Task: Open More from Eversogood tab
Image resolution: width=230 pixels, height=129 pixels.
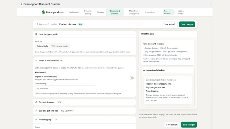Action: tap(134, 12)
